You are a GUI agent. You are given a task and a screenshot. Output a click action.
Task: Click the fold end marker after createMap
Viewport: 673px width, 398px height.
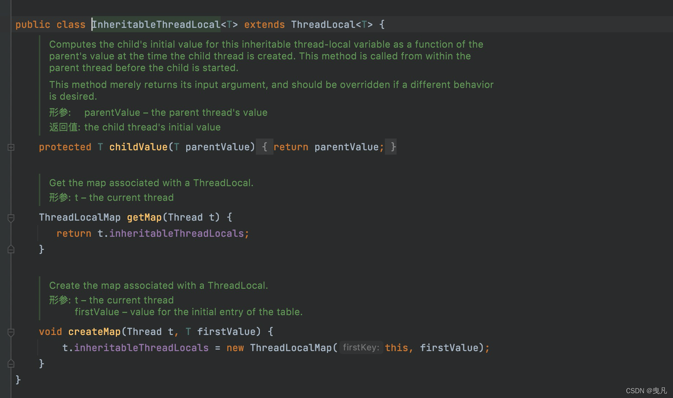pyautogui.click(x=11, y=364)
